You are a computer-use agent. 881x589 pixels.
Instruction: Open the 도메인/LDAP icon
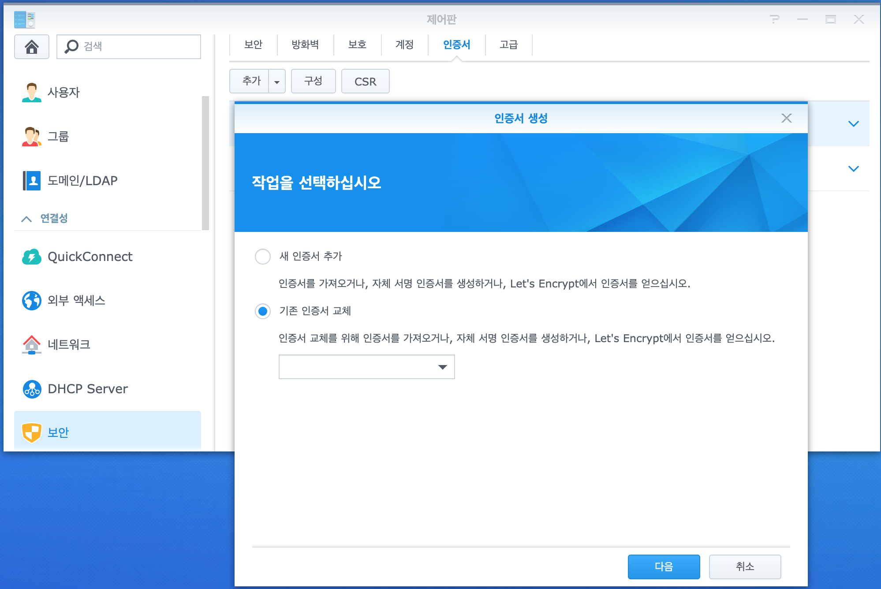click(31, 180)
